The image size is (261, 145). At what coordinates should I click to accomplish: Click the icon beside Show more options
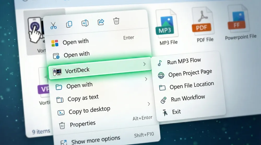[x=64, y=143]
